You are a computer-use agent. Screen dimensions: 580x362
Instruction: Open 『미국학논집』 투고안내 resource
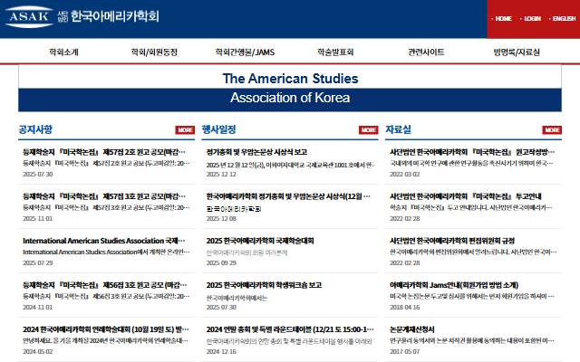click(466, 196)
